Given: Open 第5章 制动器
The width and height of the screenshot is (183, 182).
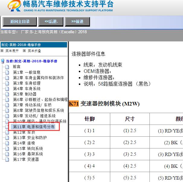Looking at the screenshot, I should point(25,94).
